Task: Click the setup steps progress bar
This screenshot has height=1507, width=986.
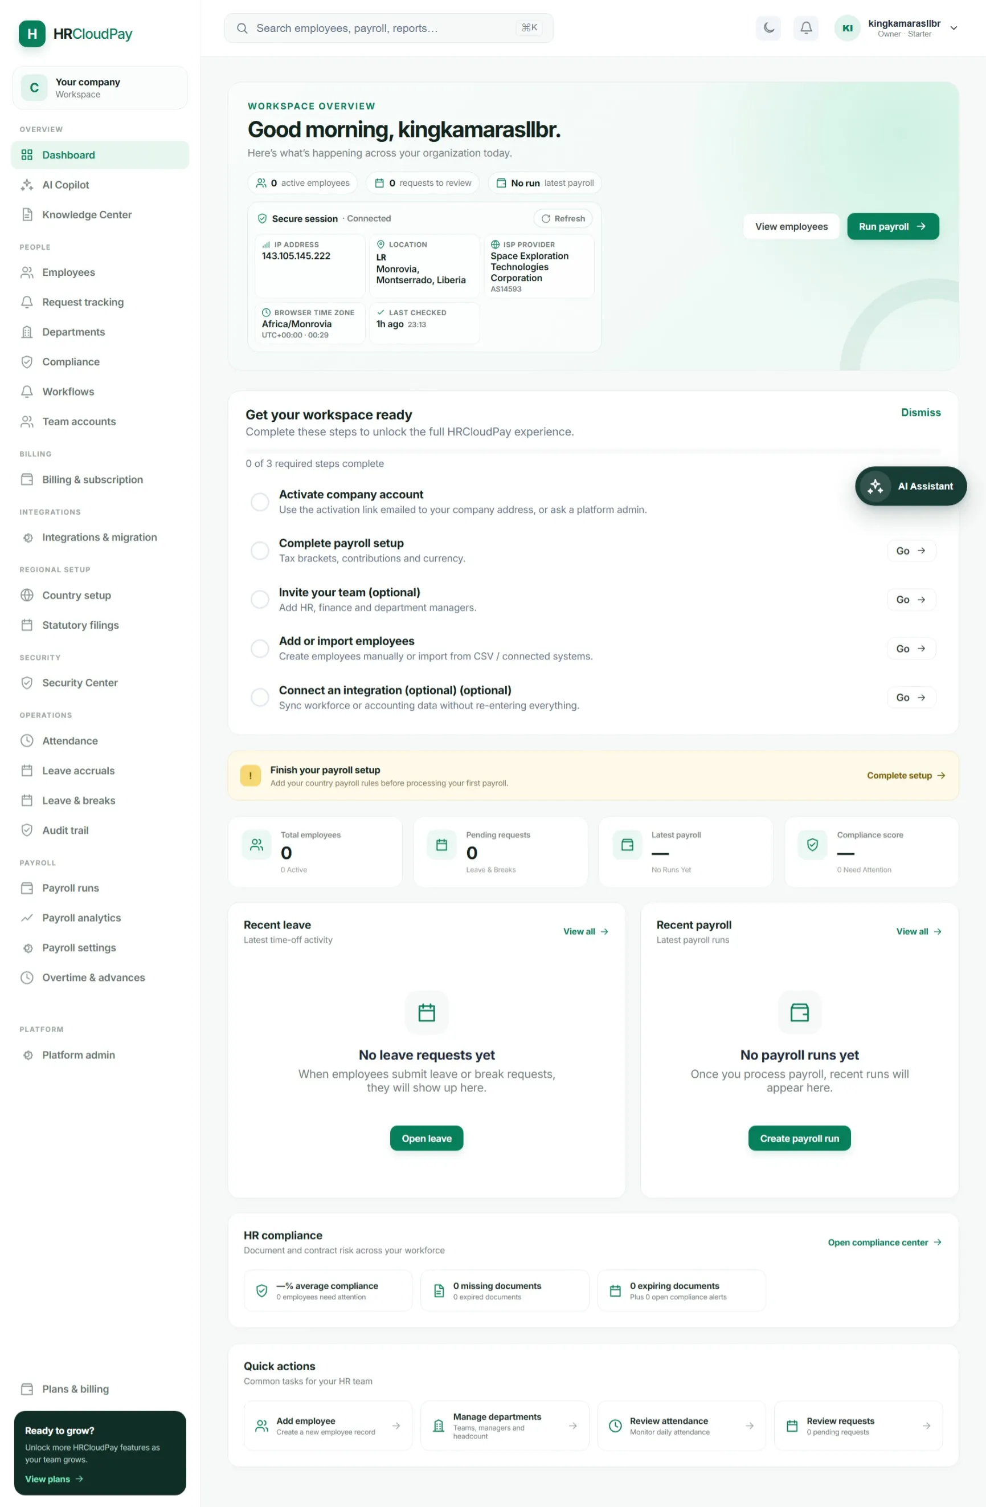Action: coord(593,451)
